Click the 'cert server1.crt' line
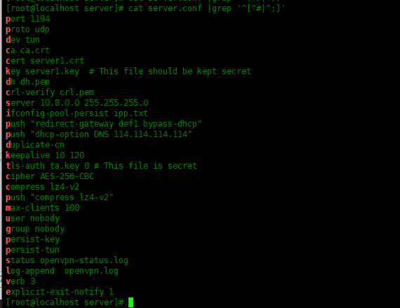This screenshot has height=308, width=400. tap(45, 61)
